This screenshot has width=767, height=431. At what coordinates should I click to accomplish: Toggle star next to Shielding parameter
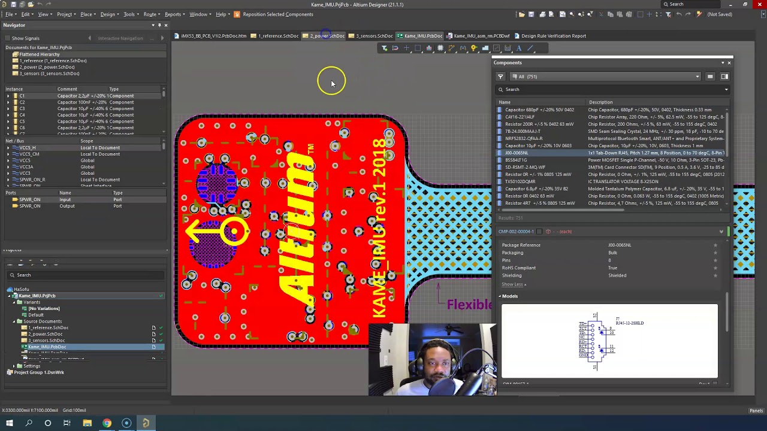pos(715,275)
